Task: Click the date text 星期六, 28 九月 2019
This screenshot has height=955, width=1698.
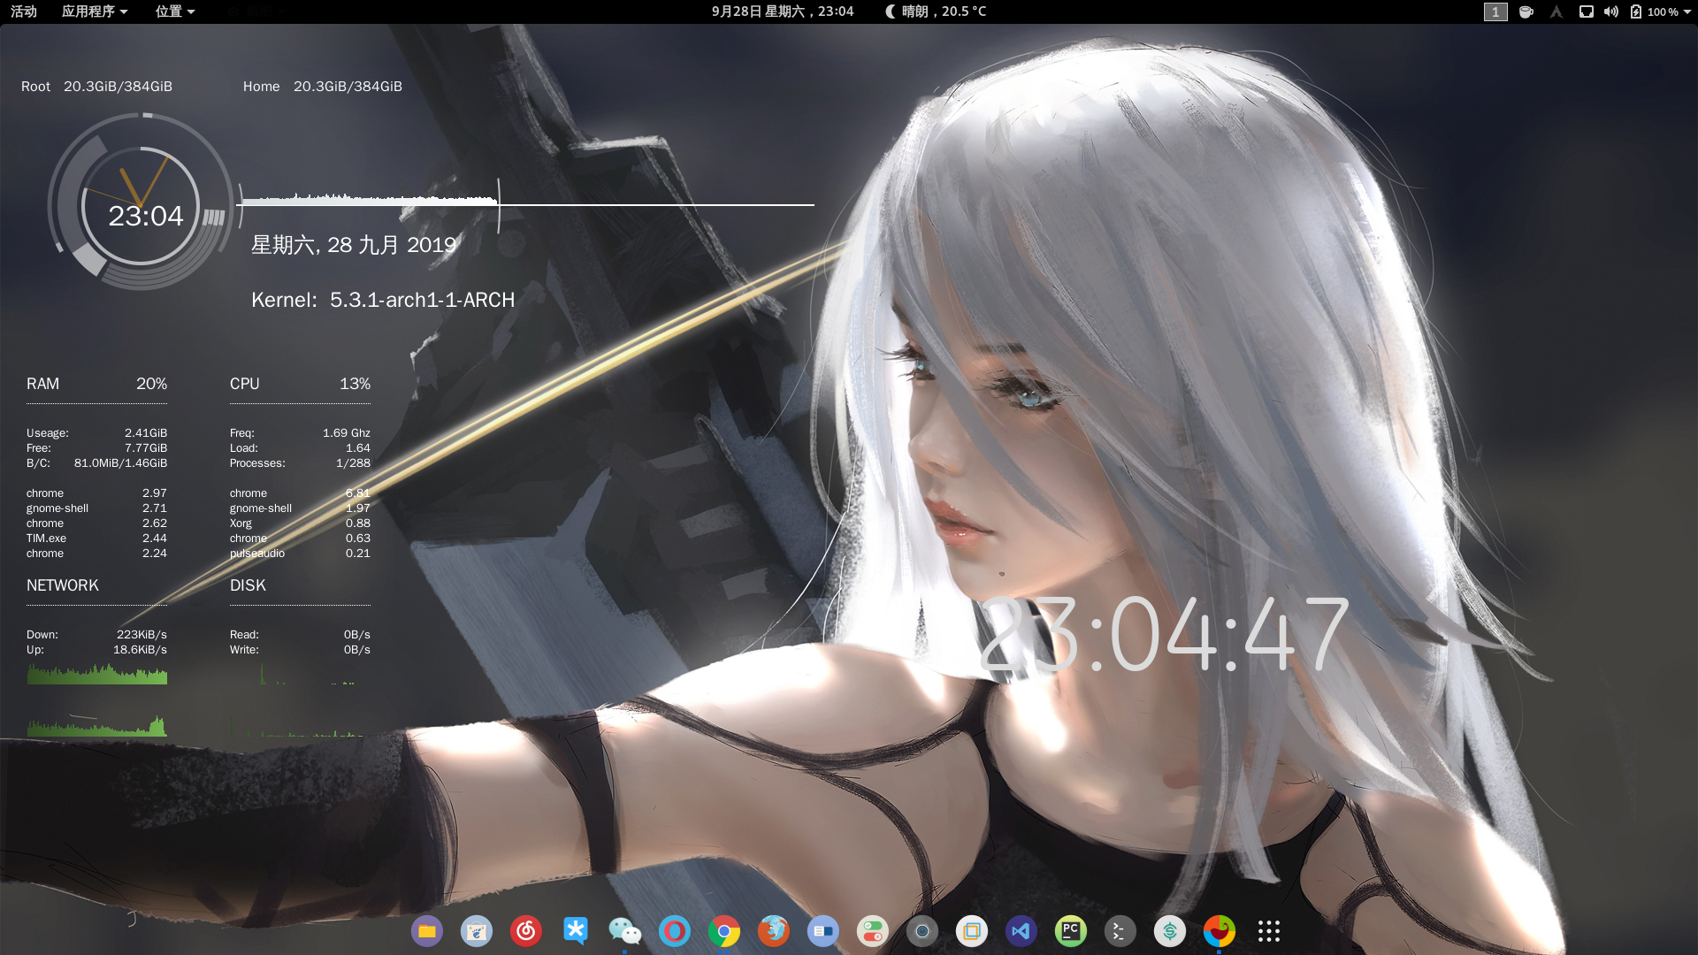Action: click(x=354, y=245)
